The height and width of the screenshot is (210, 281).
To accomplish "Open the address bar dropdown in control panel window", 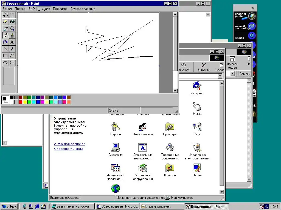I will (x=220, y=76).
